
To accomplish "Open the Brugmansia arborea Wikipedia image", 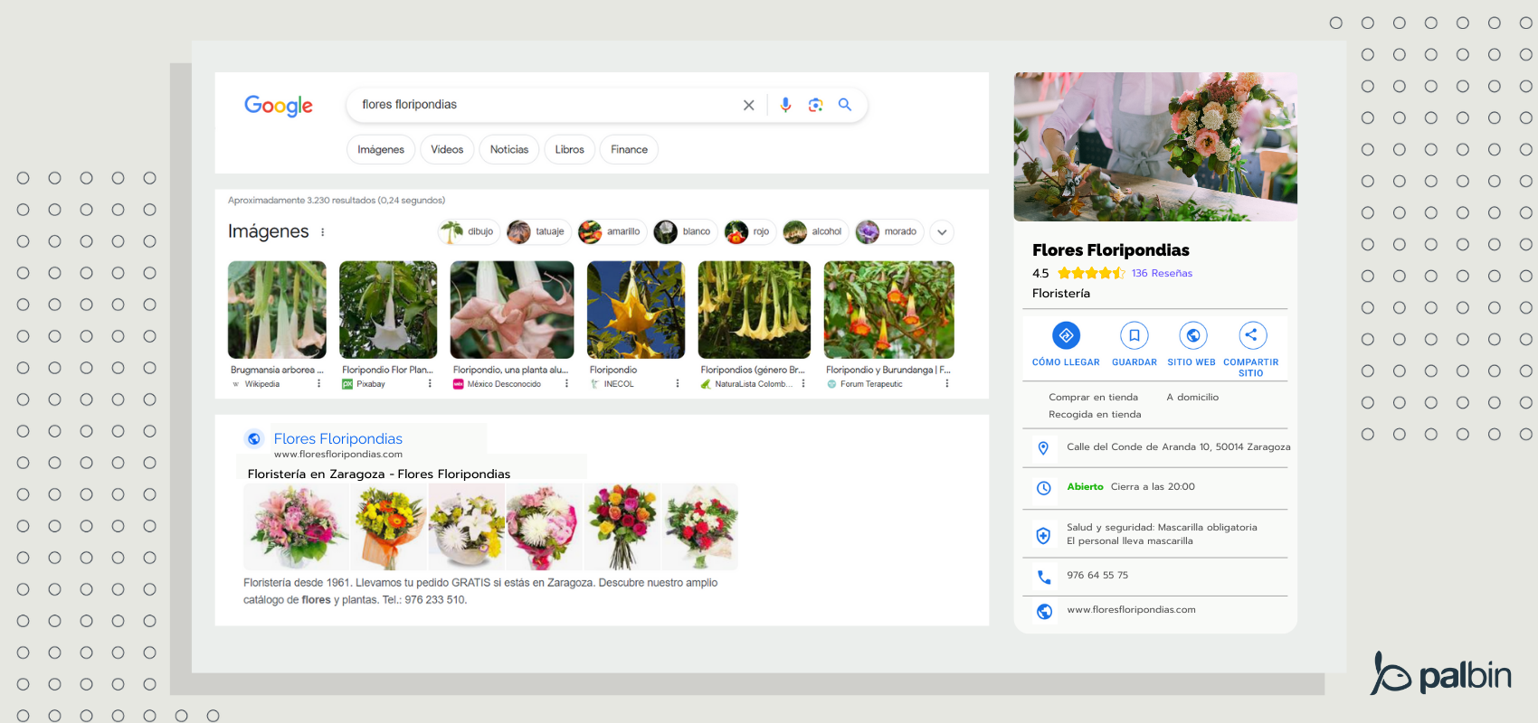I will 277,310.
